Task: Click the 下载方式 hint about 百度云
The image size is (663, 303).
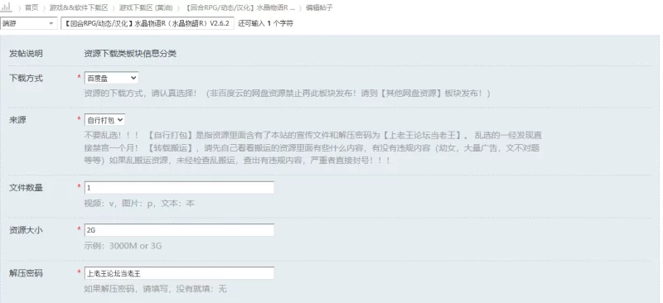Action: click(x=287, y=94)
